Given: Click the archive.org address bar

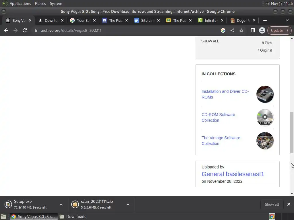Looking at the screenshot, I should (x=126, y=30).
